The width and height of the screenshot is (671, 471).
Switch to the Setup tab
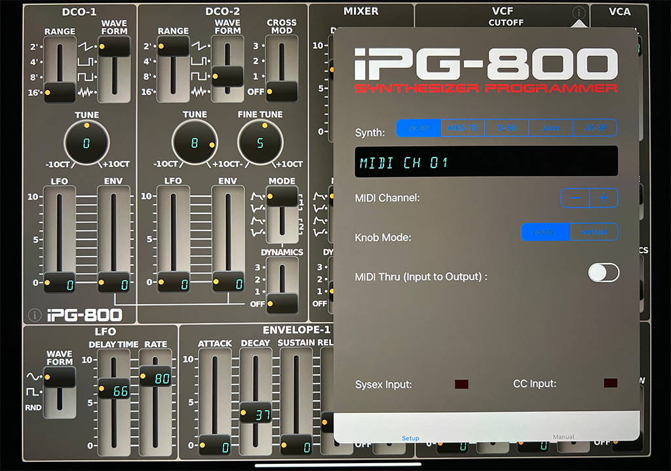coord(410,437)
